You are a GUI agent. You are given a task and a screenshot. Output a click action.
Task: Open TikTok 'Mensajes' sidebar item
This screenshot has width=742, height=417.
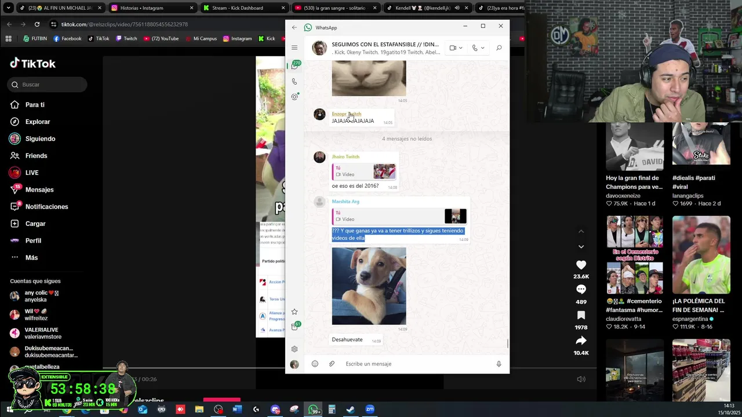coord(39,189)
